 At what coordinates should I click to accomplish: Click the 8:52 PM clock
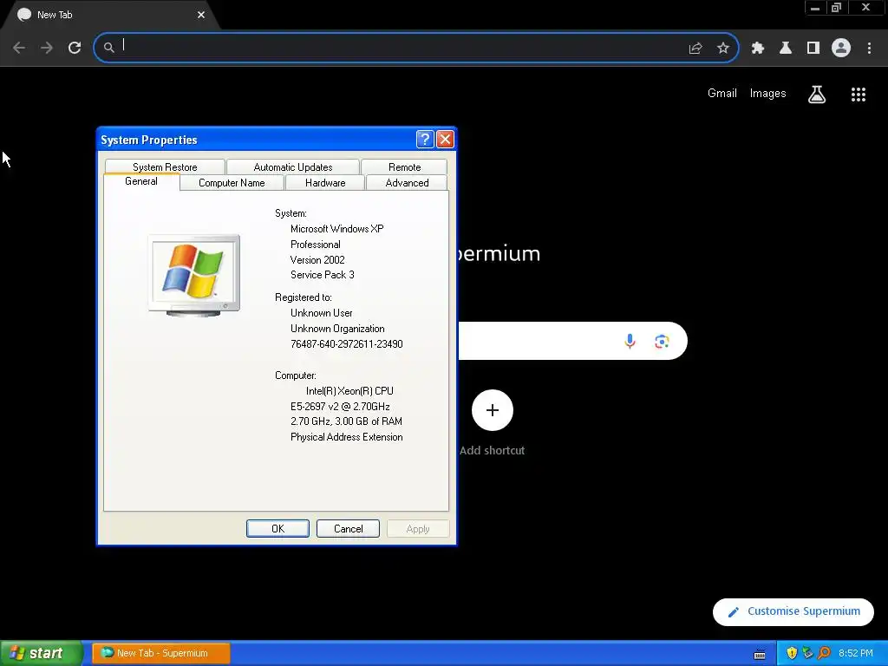tap(856, 653)
